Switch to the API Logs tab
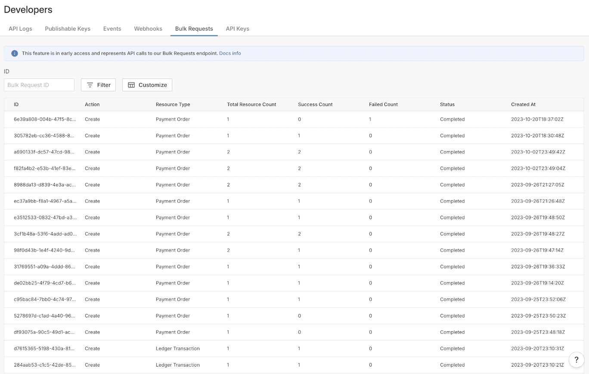Image resolution: width=589 pixels, height=374 pixels. tap(20, 28)
